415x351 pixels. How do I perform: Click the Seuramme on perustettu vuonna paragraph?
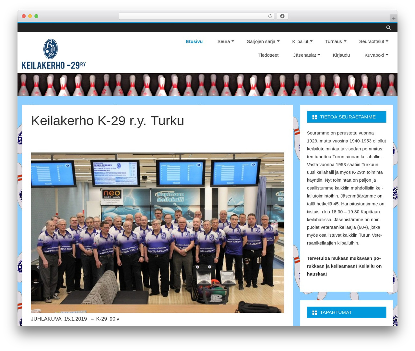click(x=346, y=188)
